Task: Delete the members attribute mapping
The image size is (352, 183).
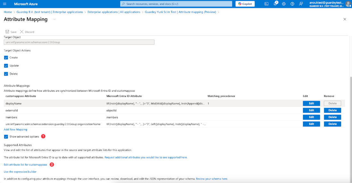Action: [332, 117]
